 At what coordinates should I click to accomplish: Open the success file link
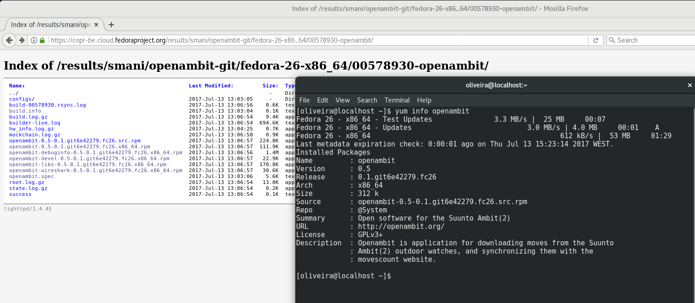(x=20, y=194)
